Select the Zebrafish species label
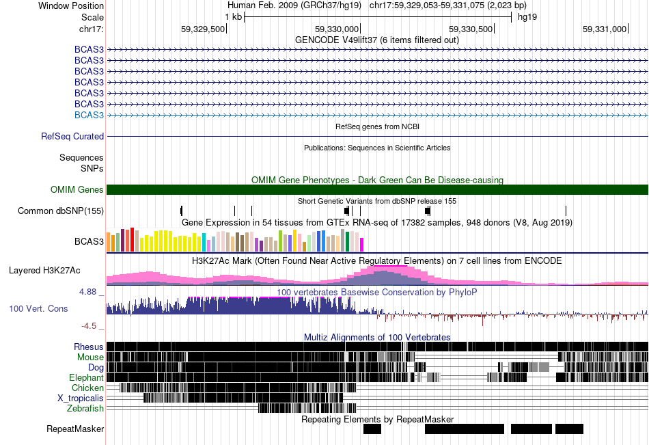 point(85,409)
